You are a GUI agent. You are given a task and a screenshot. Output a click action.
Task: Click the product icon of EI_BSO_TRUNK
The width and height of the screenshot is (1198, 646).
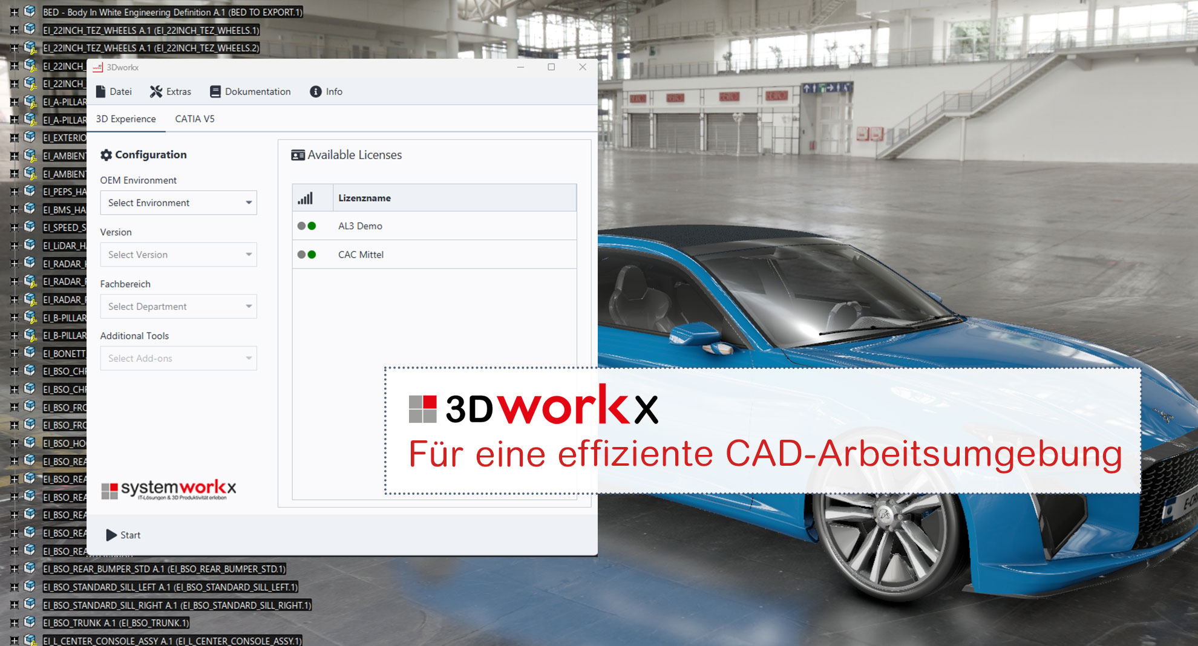30,622
